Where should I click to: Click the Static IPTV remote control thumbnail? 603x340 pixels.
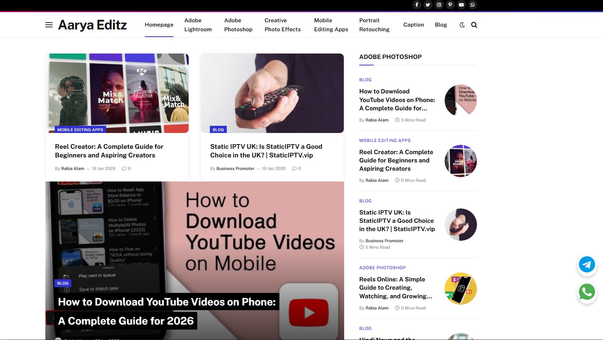pos(272,93)
